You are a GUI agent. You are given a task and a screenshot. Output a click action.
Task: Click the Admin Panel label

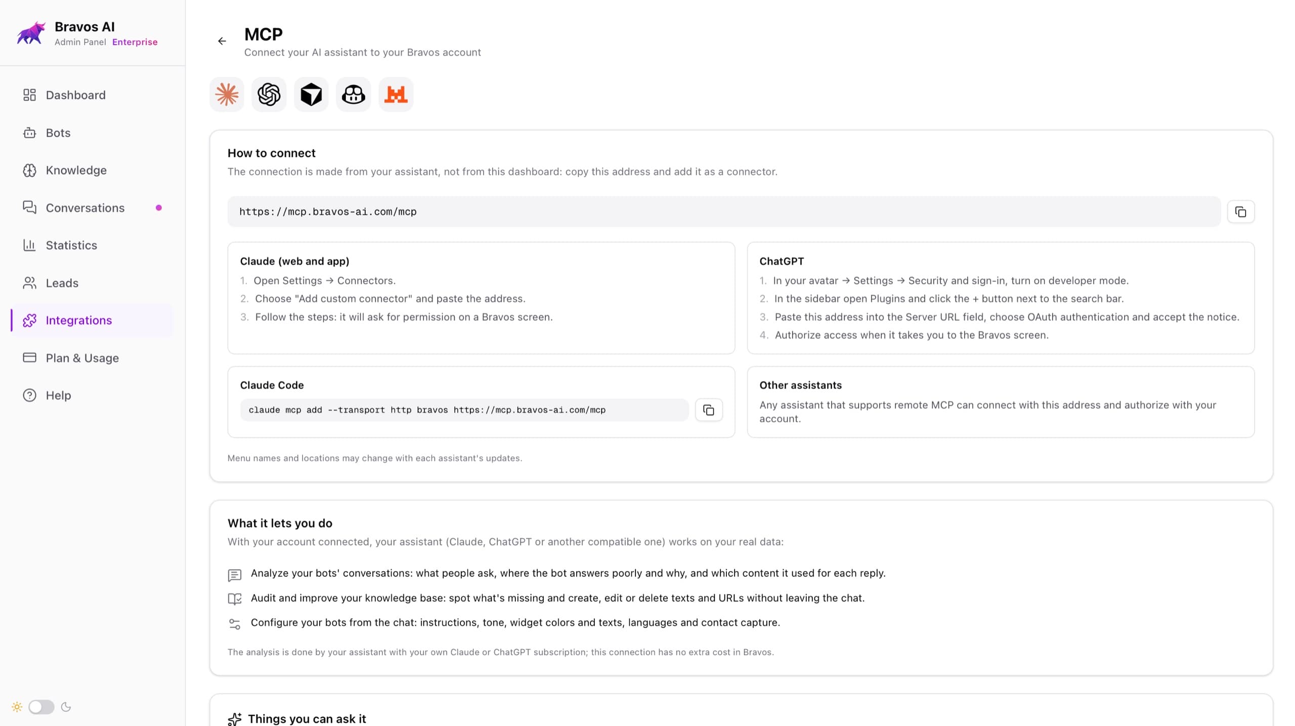pyautogui.click(x=80, y=42)
